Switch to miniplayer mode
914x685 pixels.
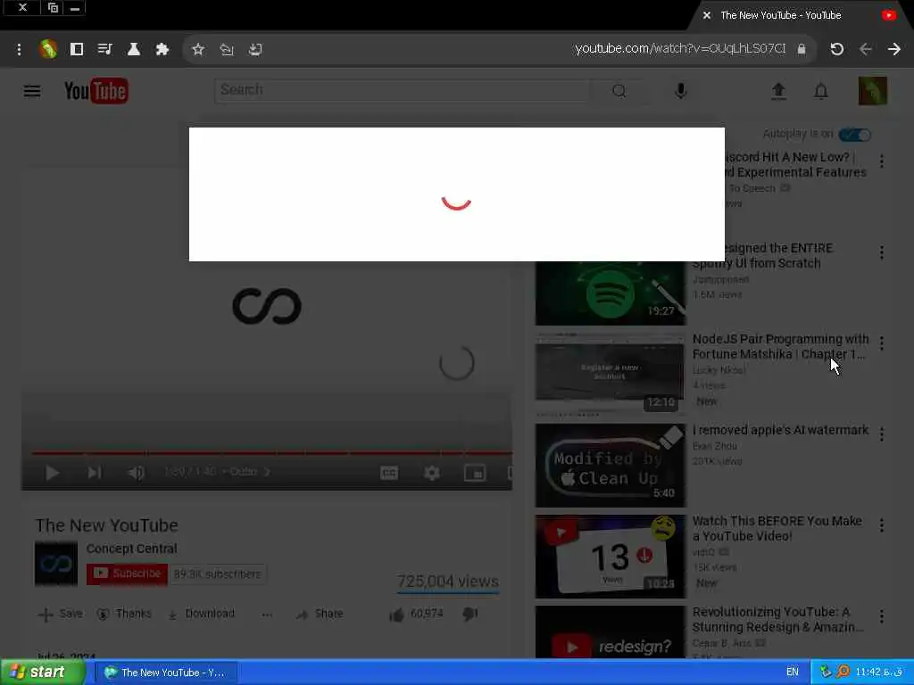click(475, 473)
